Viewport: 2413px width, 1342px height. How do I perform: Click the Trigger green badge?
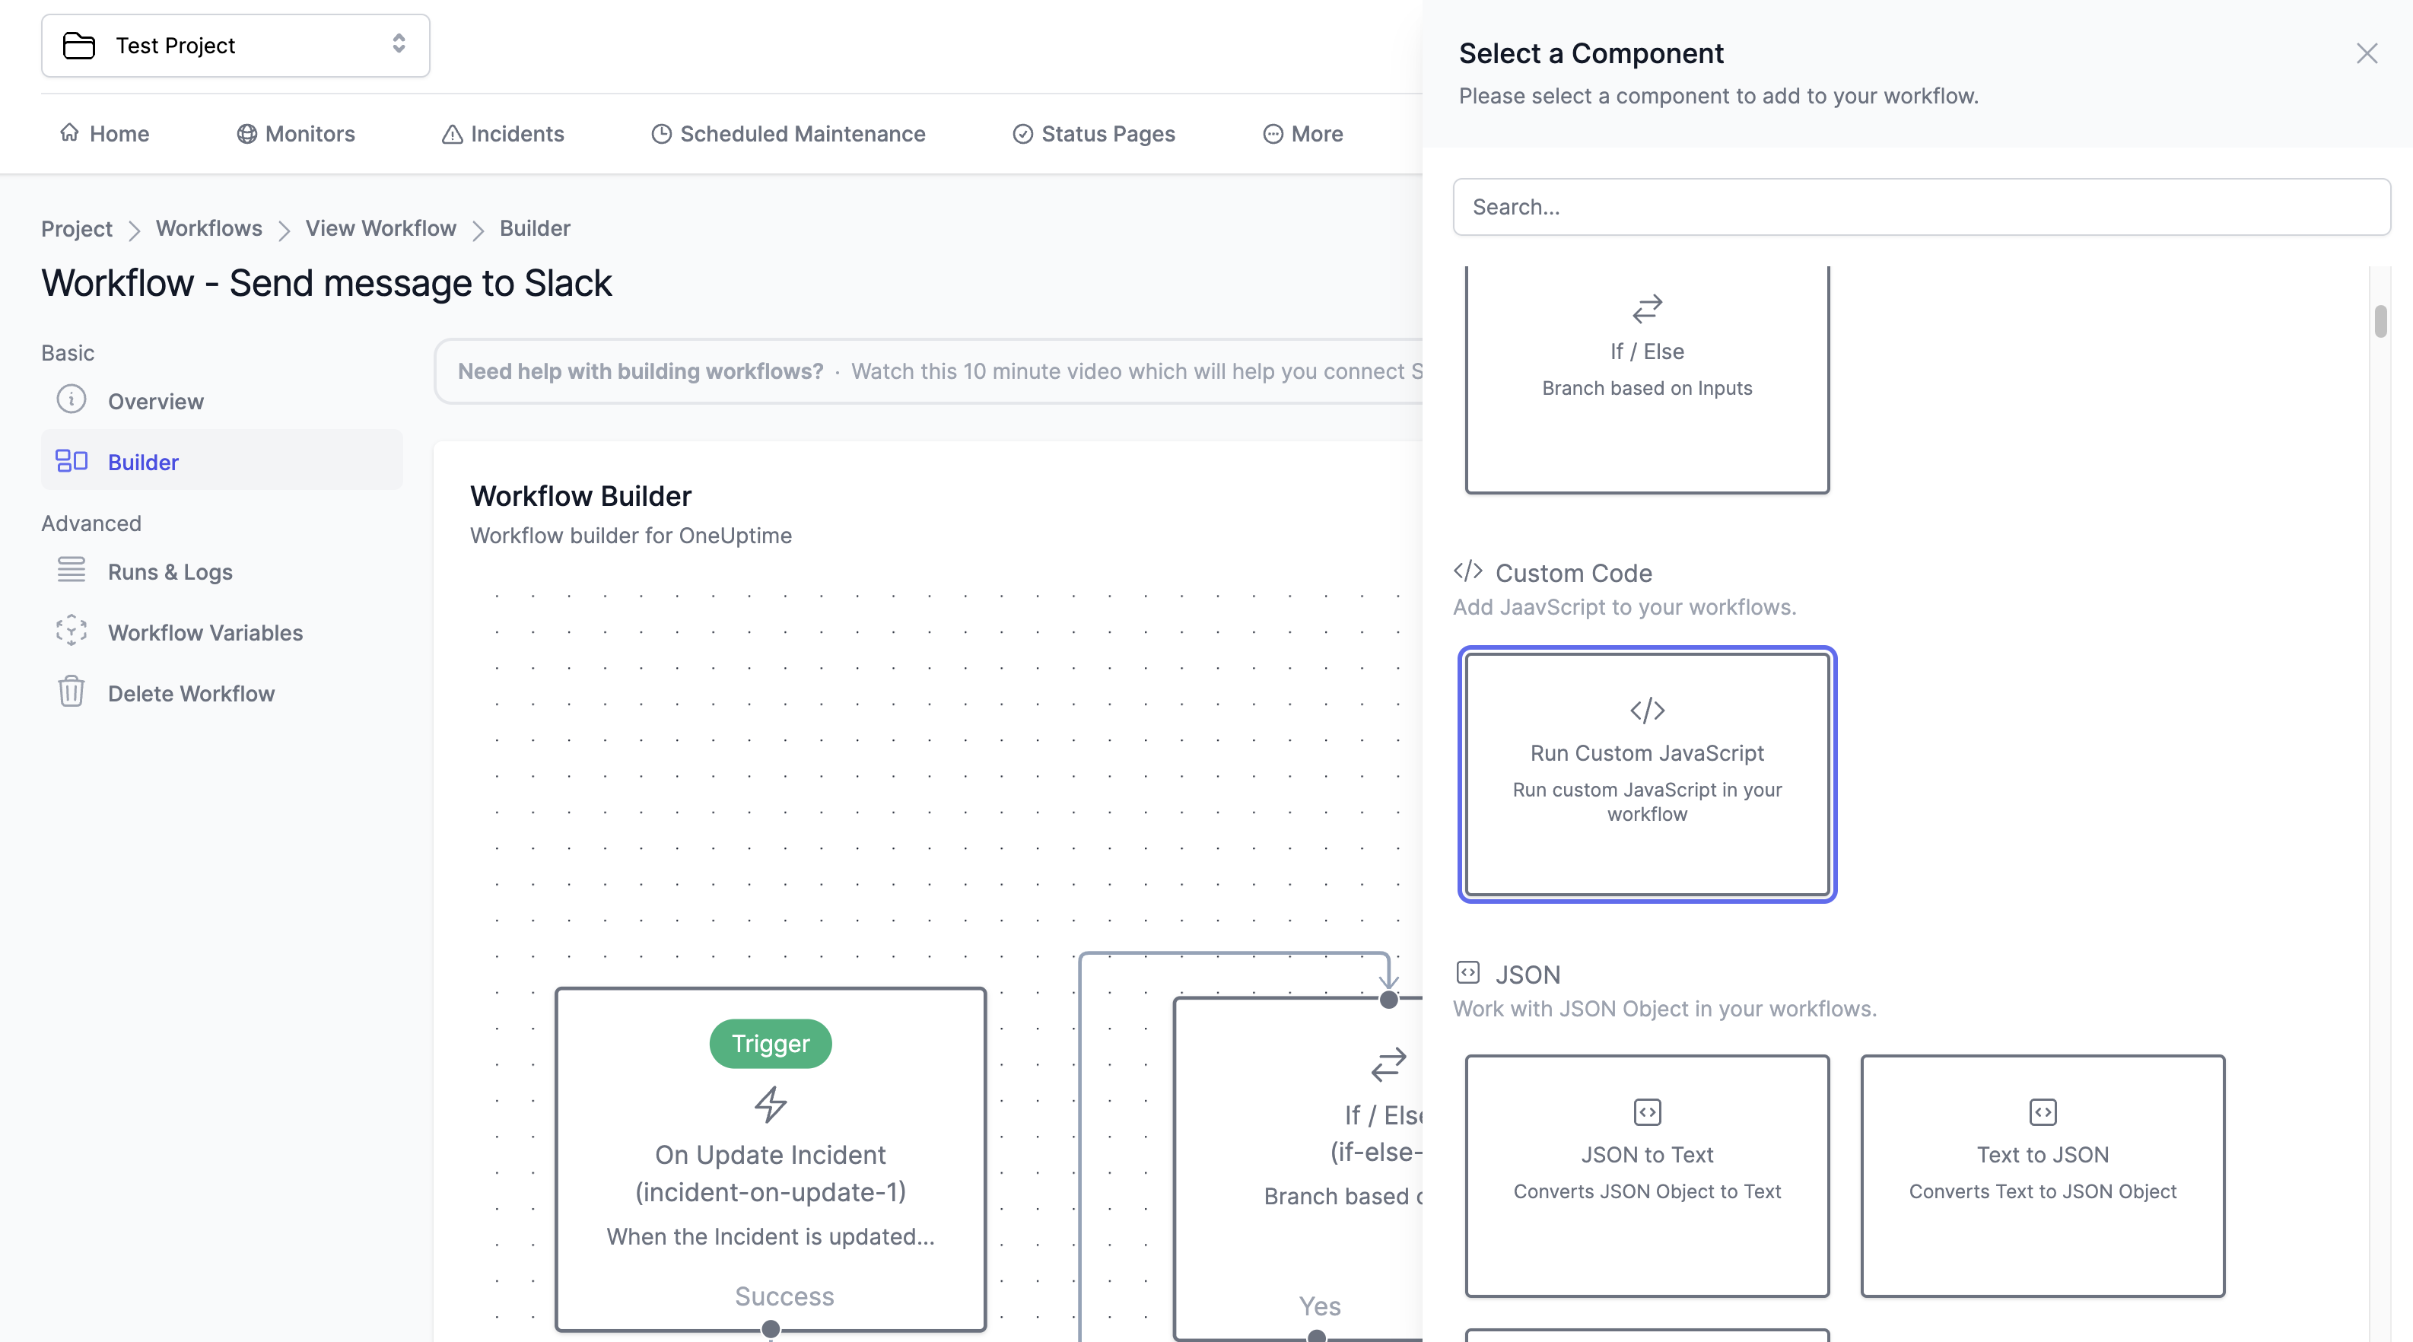(x=770, y=1043)
